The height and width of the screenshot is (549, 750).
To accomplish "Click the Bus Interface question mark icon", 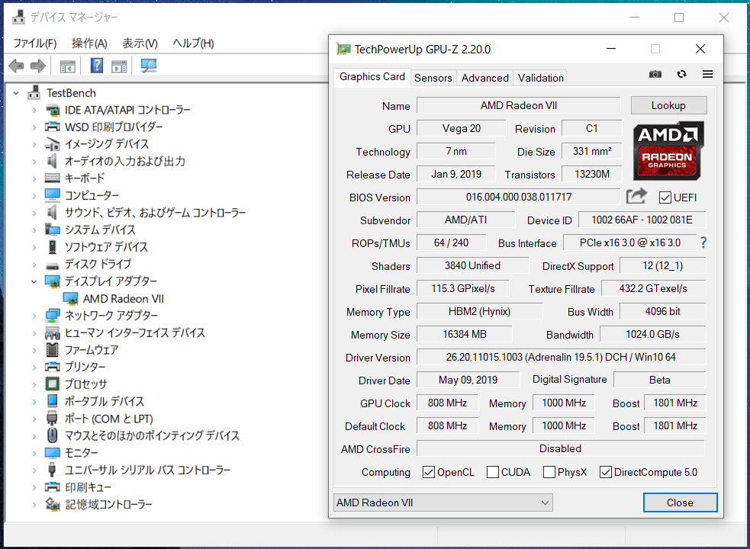I will [x=703, y=242].
